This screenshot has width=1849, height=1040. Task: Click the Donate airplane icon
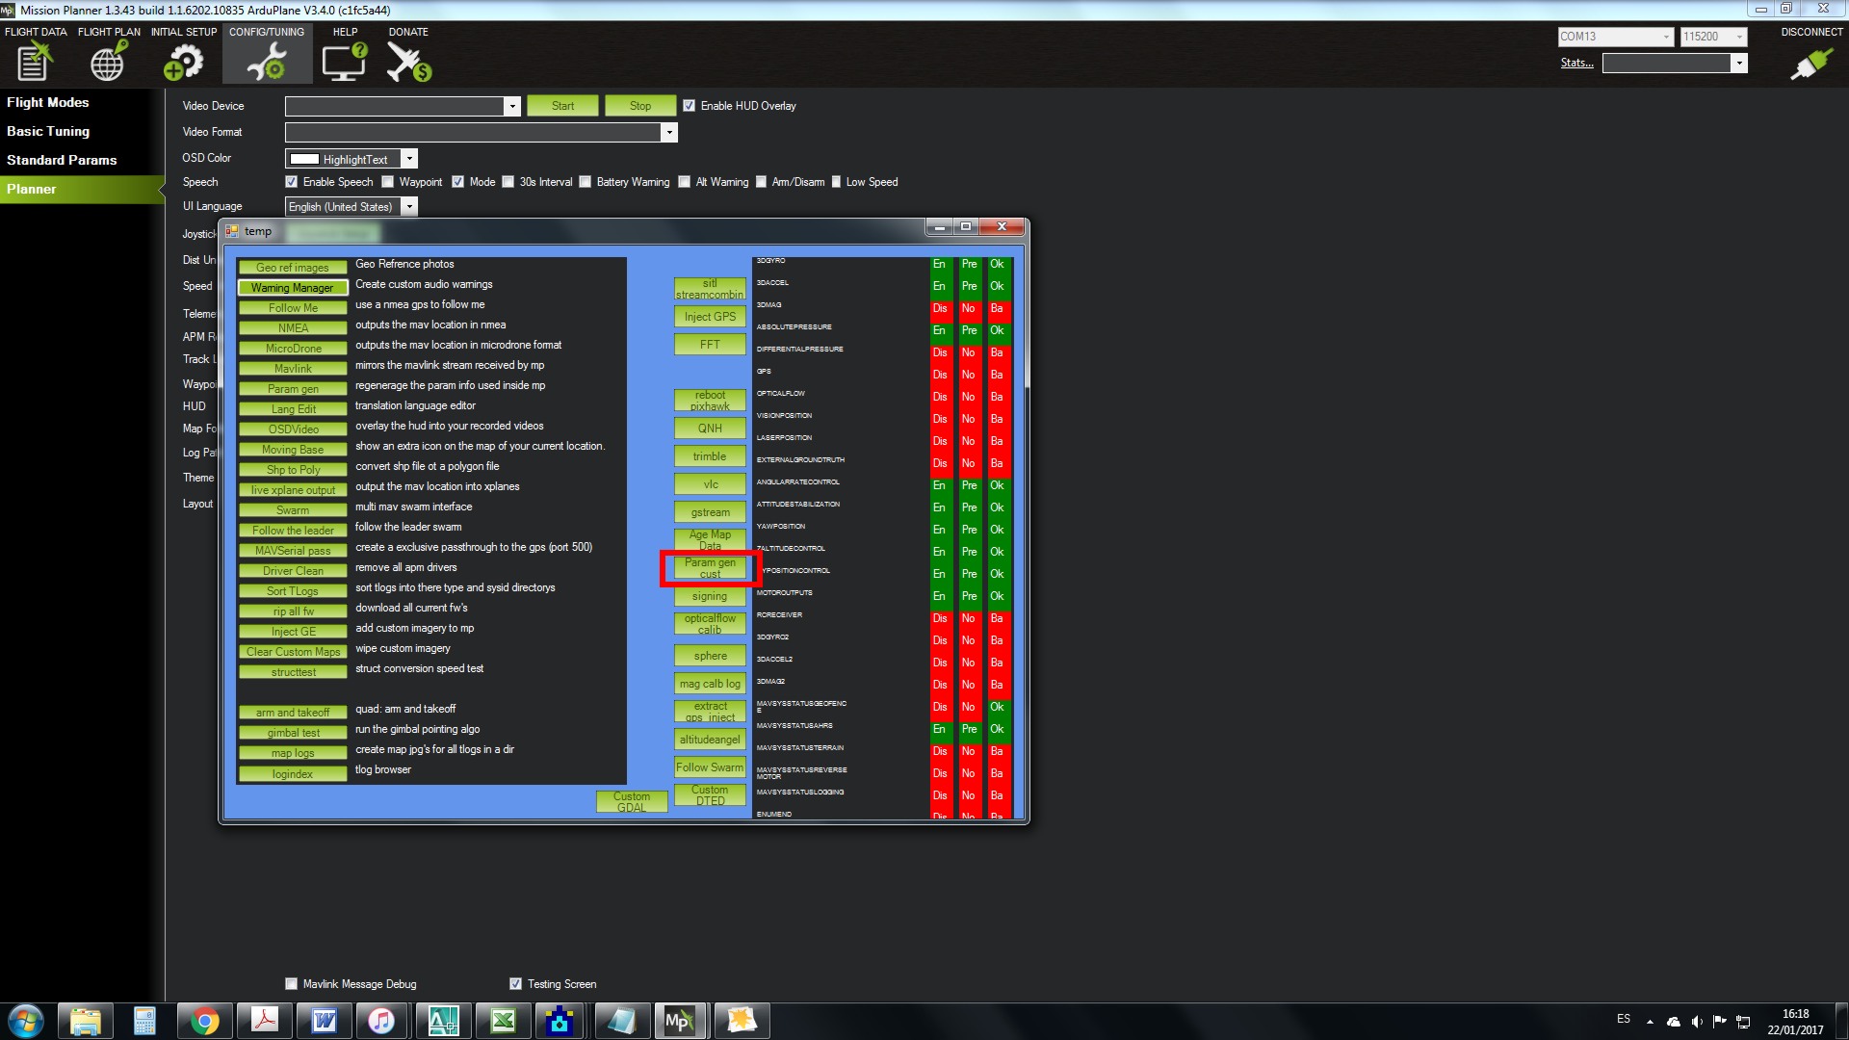[408, 63]
